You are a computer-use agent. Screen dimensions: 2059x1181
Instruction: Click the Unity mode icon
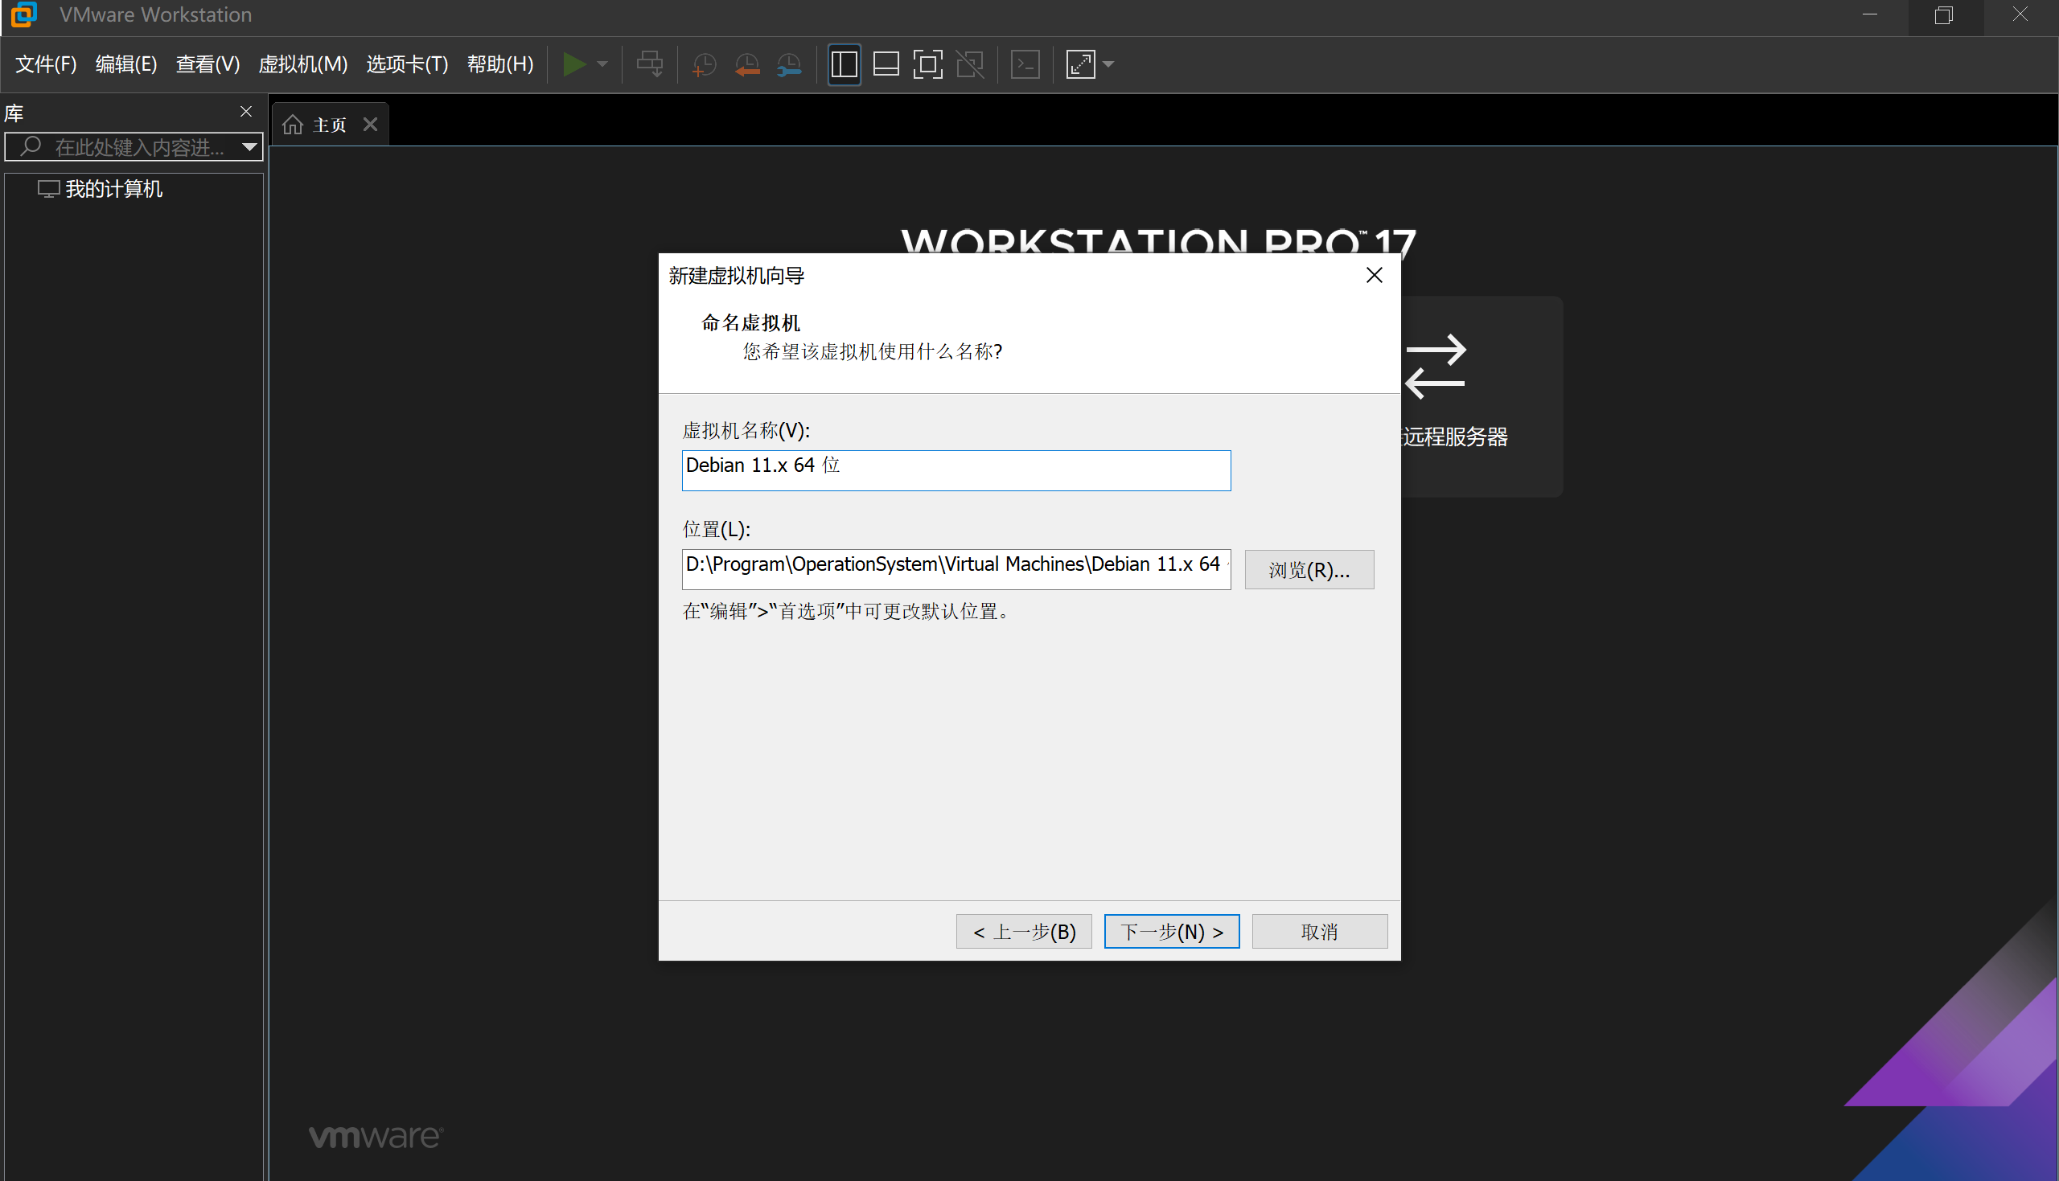pyautogui.click(x=969, y=64)
